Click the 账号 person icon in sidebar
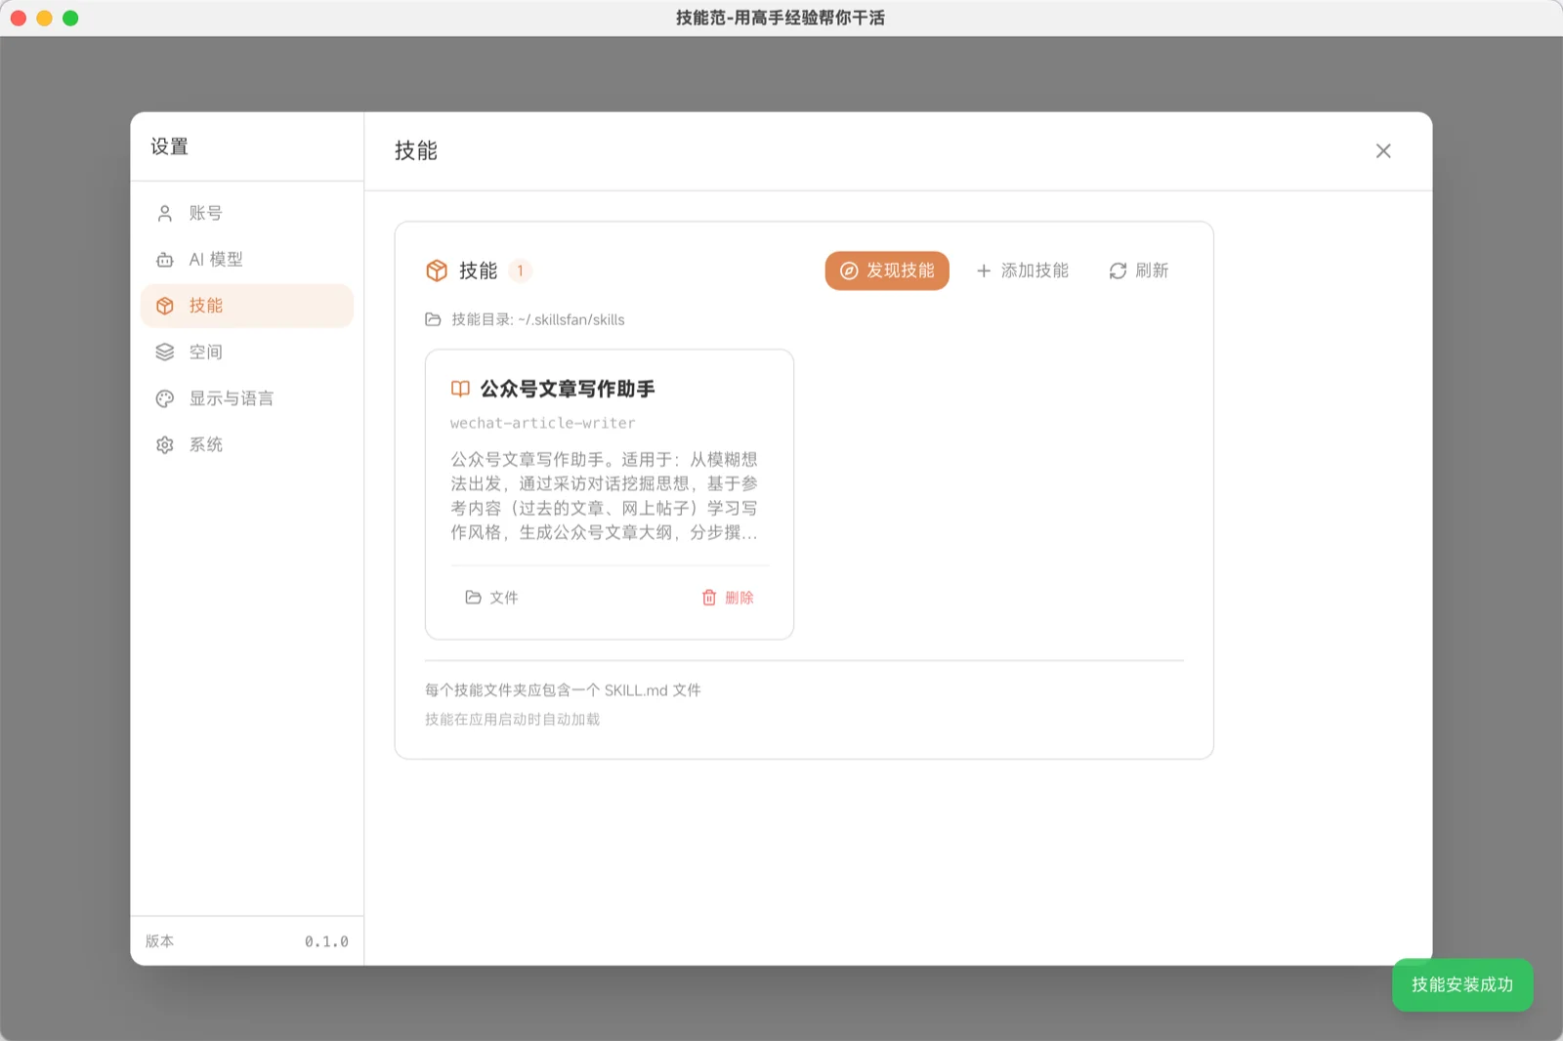 [165, 213]
